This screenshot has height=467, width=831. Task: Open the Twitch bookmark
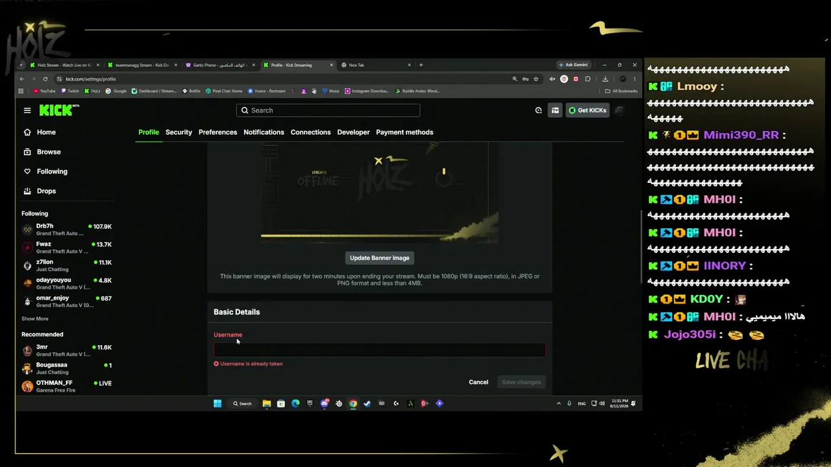coord(70,91)
